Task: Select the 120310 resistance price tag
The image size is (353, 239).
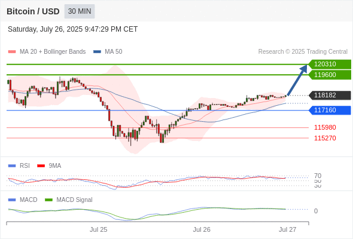Action: click(x=330, y=64)
